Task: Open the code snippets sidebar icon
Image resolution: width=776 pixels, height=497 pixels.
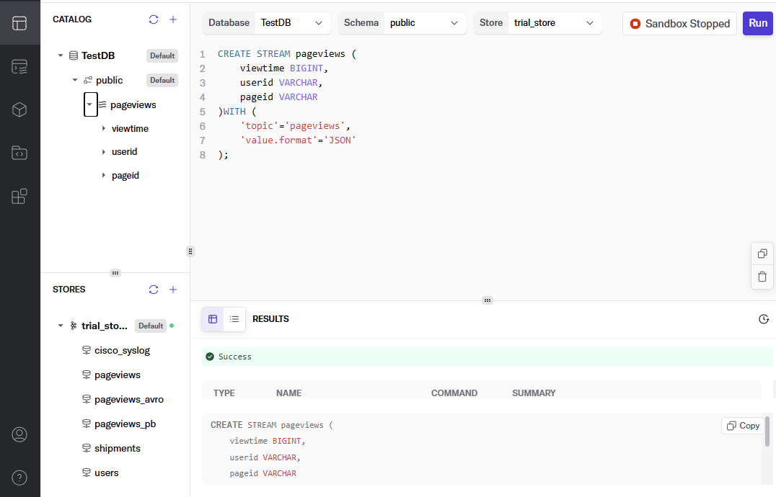Action: point(19,153)
